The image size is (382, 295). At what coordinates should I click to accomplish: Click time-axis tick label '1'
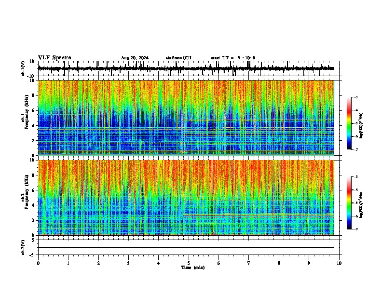[x=68, y=263]
